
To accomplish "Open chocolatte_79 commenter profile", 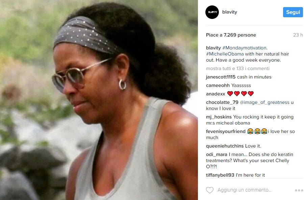I will click(x=222, y=102).
